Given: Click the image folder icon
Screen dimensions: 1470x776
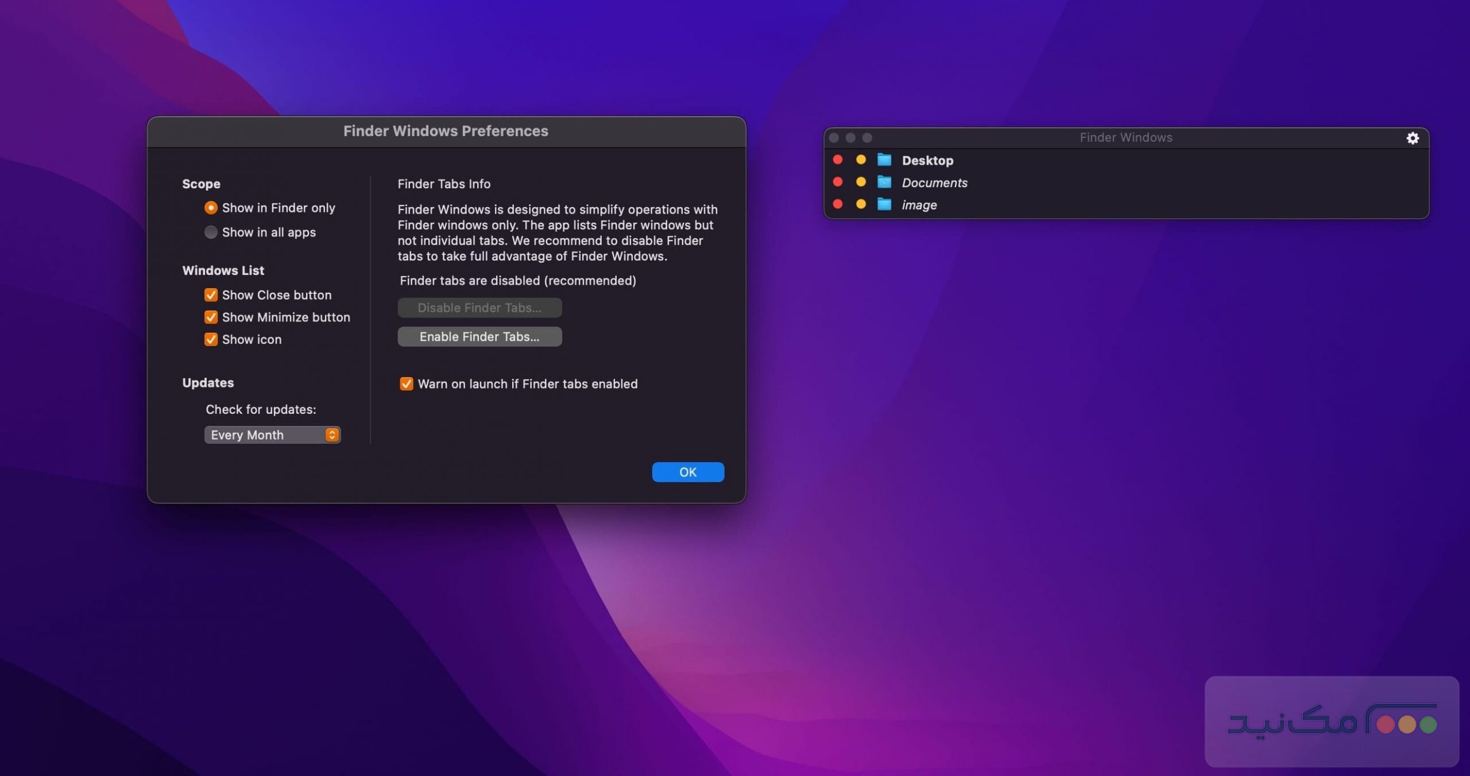Looking at the screenshot, I should [x=884, y=205].
